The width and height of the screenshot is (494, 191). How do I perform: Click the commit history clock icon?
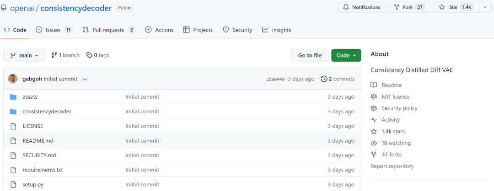[x=324, y=79]
